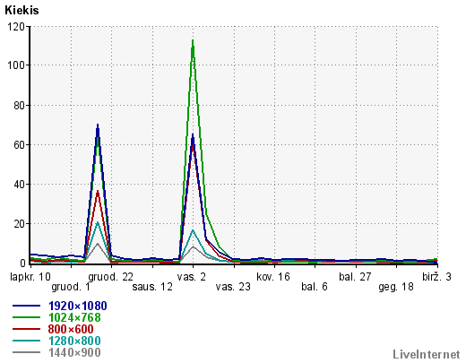Click the 100 value on y-axis

pyautogui.click(x=15, y=65)
